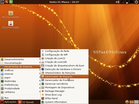The width and height of the screenshot is (139, 104).
Task: Select the Ferramentas de Sistema category
Action: click(20, 67)
